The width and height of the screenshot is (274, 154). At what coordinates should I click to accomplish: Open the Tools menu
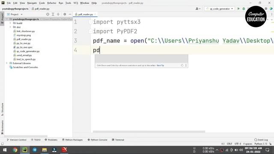point(68,3)
